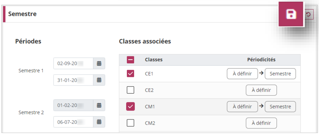Click the Semestre 1 end date field

click(73, 80)
